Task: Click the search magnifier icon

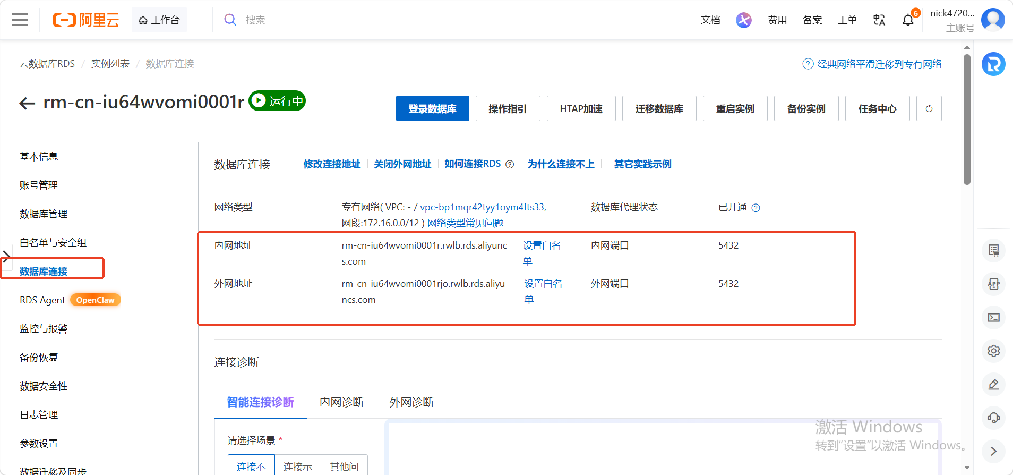Action: pos(230,20)
